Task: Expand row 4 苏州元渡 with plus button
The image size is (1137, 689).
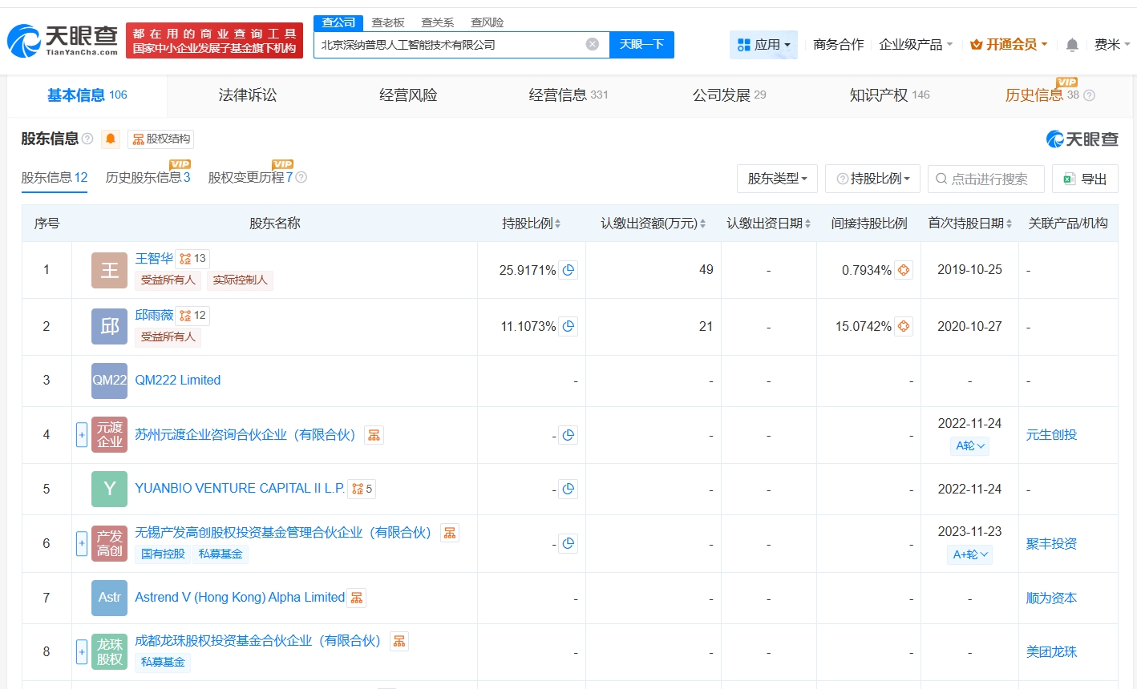Action: (82, 435)
